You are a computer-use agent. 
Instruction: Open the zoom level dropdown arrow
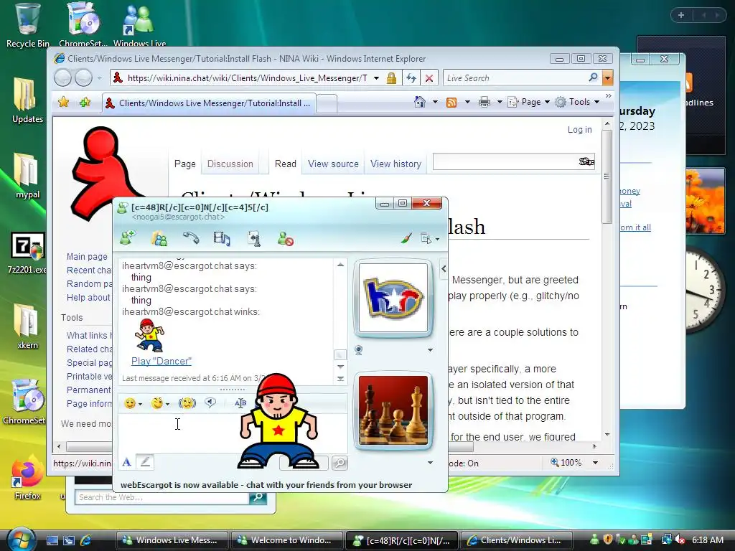pyautogui.click(x=595, y=463)
